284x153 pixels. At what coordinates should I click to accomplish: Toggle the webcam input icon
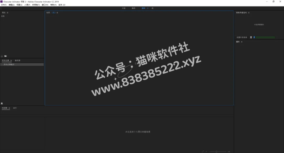[x=251, y=37]
